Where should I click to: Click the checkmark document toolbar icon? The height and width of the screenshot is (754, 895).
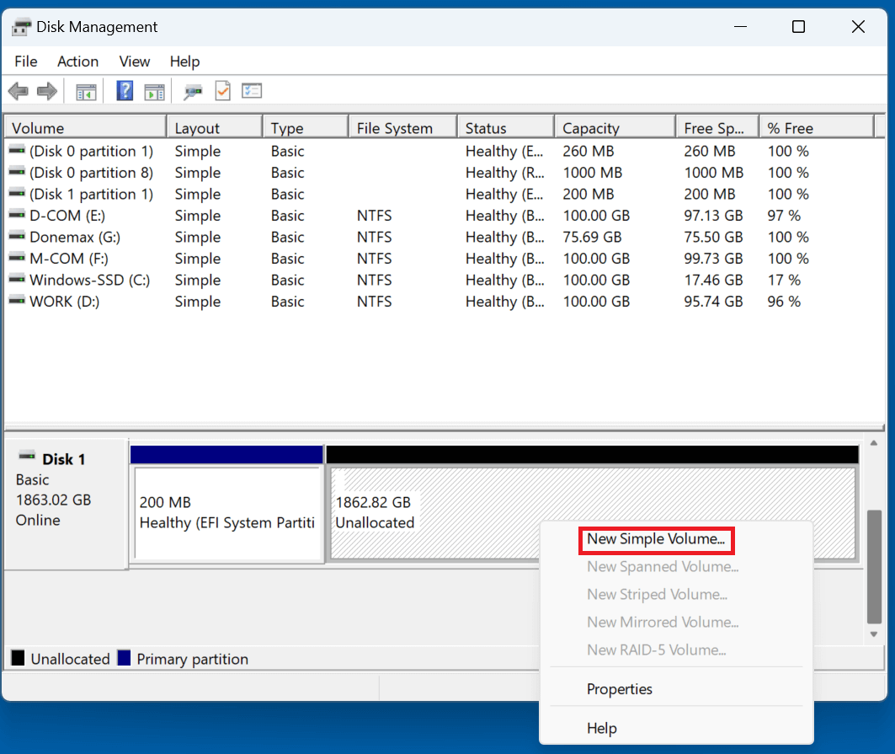tap(222, 91)
